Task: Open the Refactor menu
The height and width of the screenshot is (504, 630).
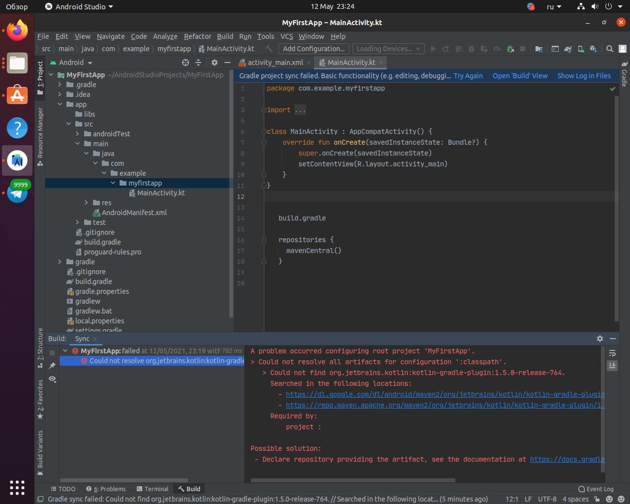Action: 197,36
